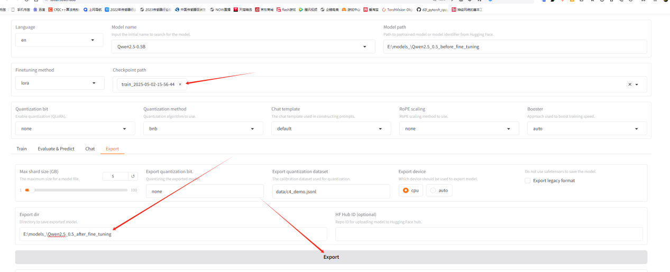Open the Language dropdown
This screenshot has width=670, height=272.
click(59, 40)
